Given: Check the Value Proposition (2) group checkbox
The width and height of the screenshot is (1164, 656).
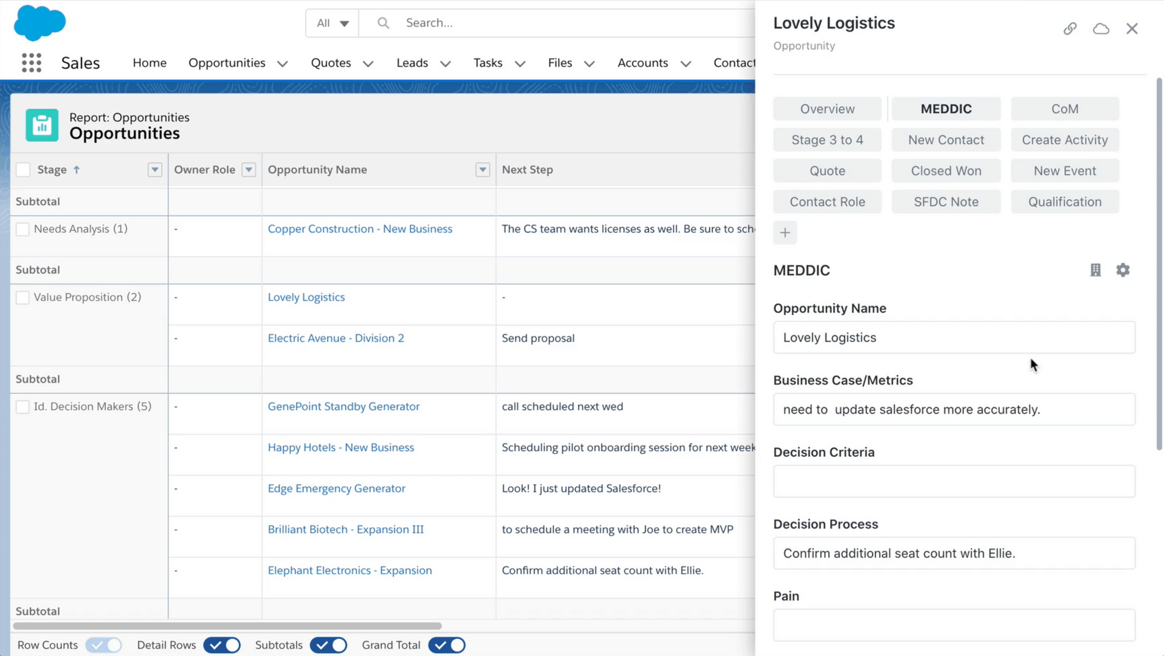Looking at the screenshot, I should click(23, 297).
